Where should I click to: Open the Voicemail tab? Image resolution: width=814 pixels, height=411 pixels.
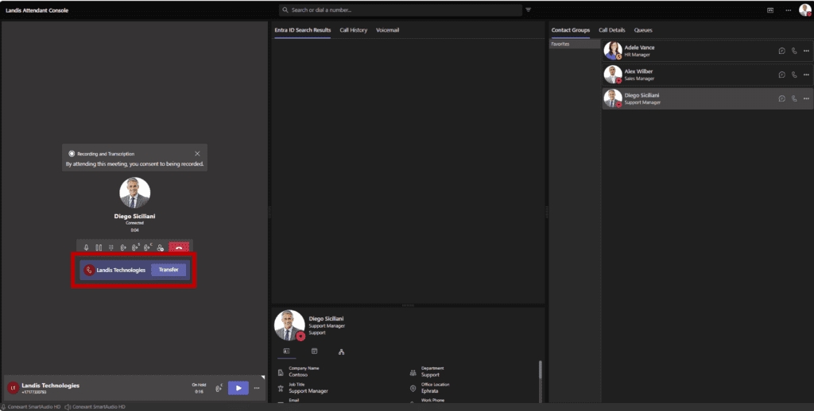(387, 30)
